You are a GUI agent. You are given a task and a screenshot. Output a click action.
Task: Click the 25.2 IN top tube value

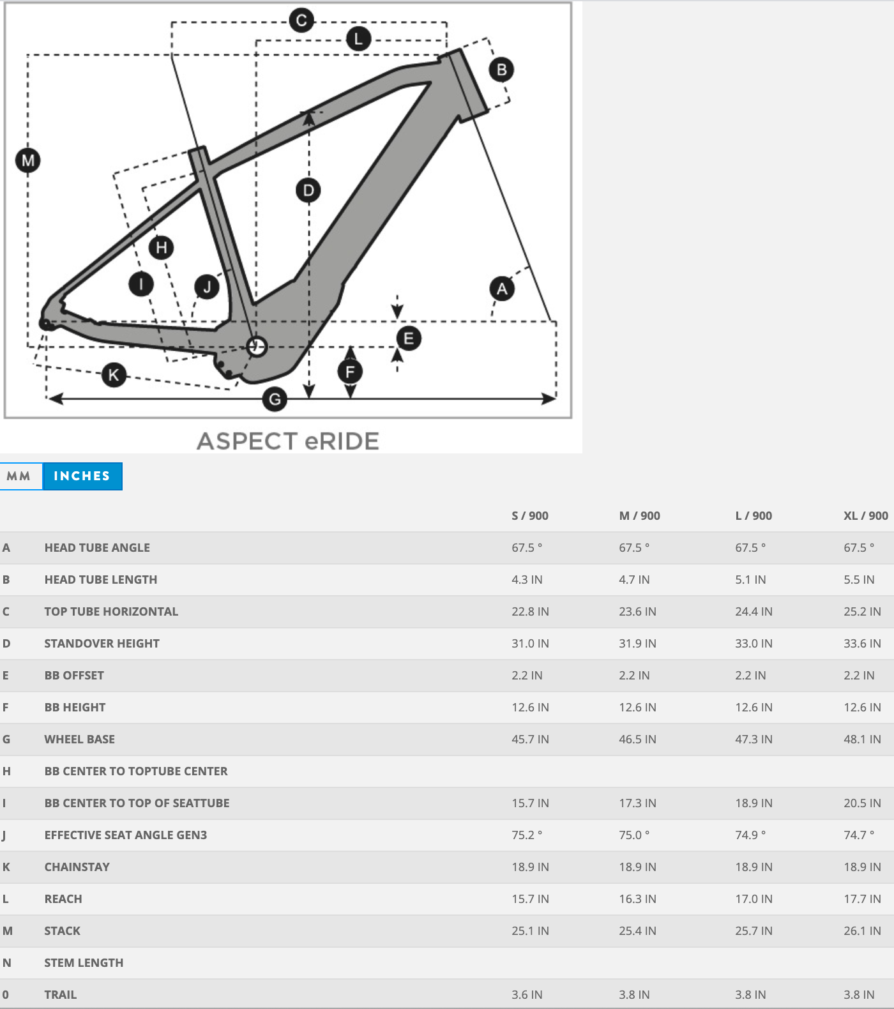tap(862, 612)
